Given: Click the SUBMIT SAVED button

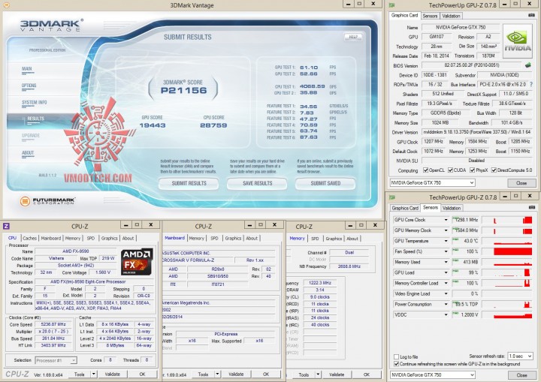Looking at the screenshot, I should coord(325,183).
